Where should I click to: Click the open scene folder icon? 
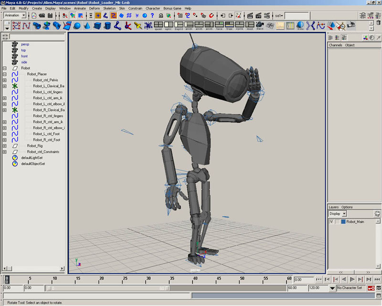pyautogui.click(x=42, y=16)
